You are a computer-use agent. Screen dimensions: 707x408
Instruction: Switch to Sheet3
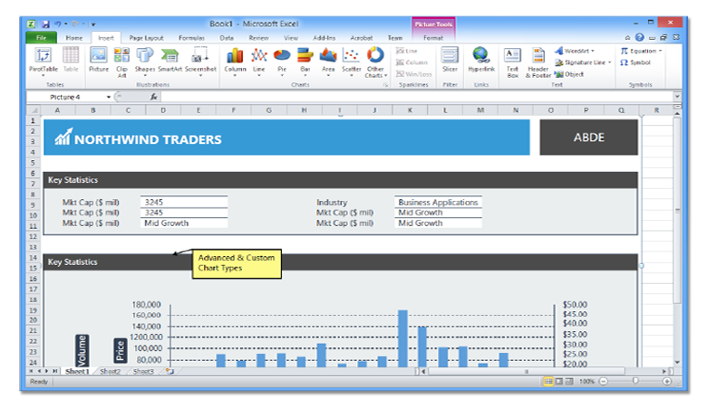[143, 371]
